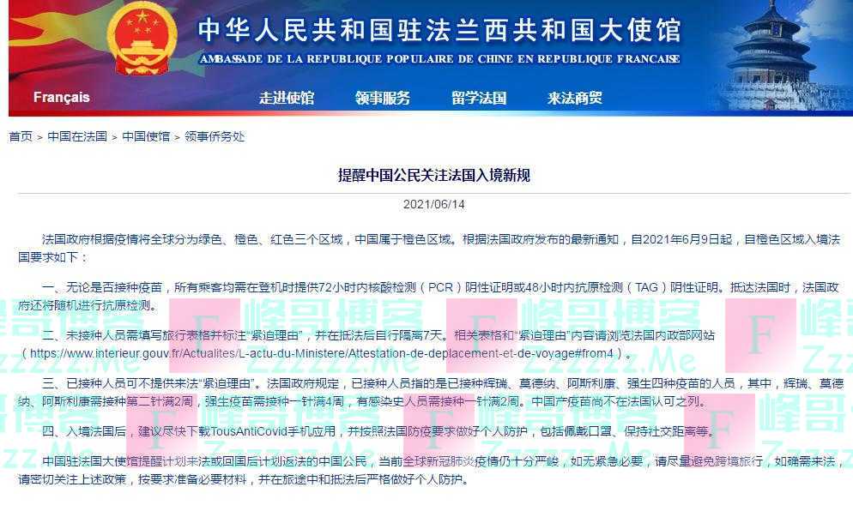Viewport: 853px width, 505px height.
Task: Open the 来法商贸 navigation menu
Action: [574, 98]
